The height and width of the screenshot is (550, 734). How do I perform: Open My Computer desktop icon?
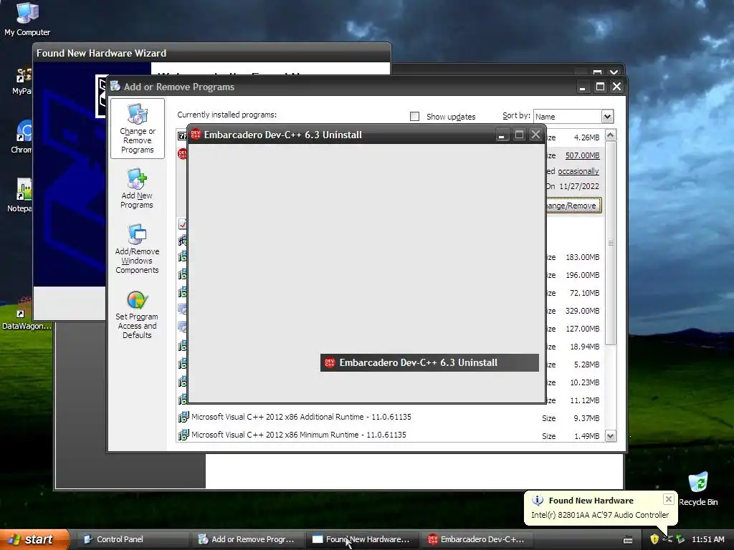(x=27, y=19)
